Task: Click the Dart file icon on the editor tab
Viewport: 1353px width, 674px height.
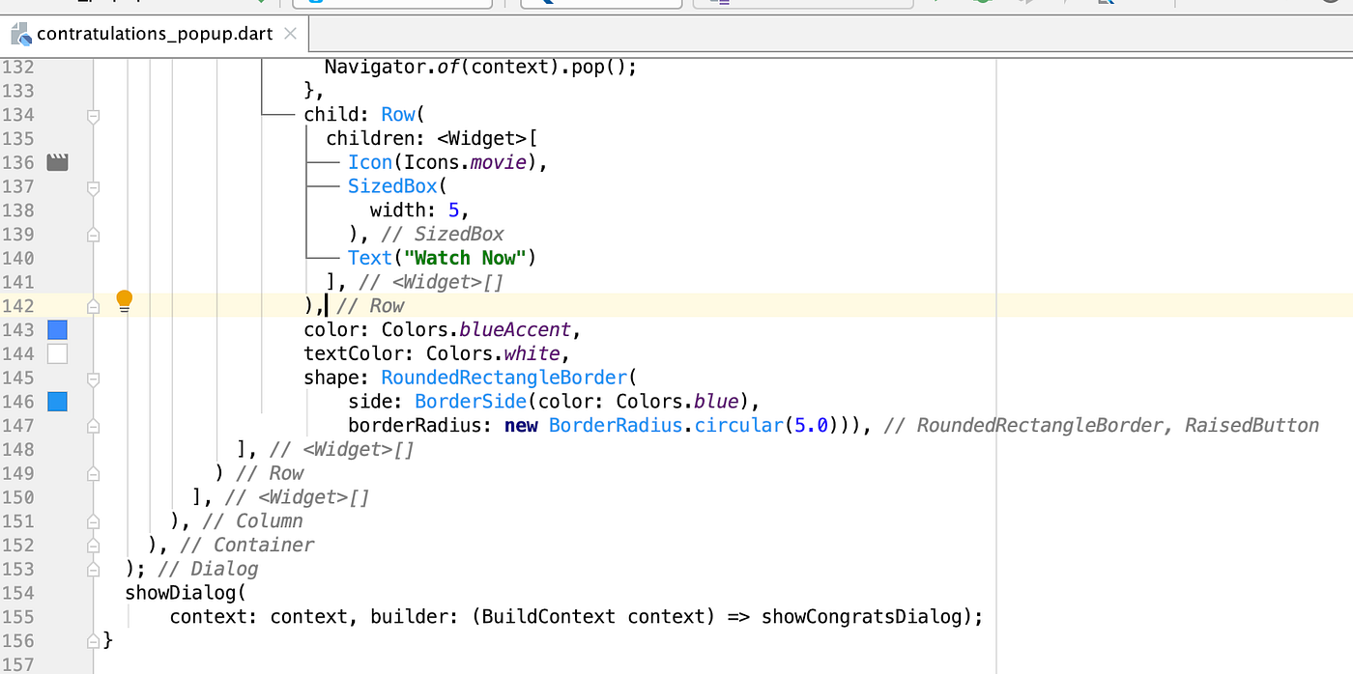Action: pyautogui.click(x=20, y=33)
